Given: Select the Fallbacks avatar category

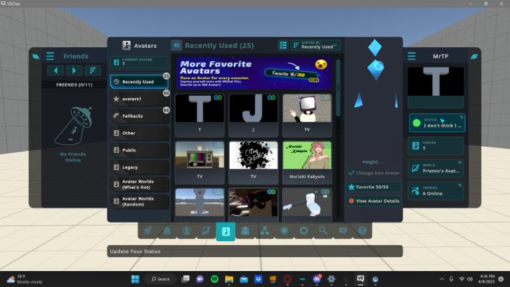Looking at the screenshot, I should (139, 116).
